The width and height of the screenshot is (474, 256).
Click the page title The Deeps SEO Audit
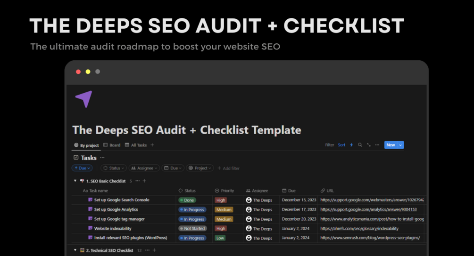click(x=186, y=130)
